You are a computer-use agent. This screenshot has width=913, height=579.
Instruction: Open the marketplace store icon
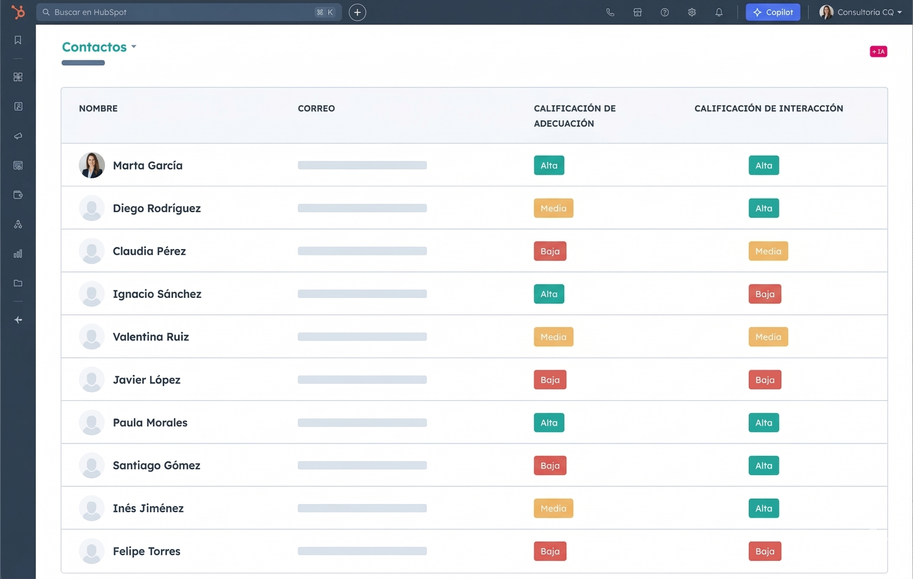tap(637, 12)
